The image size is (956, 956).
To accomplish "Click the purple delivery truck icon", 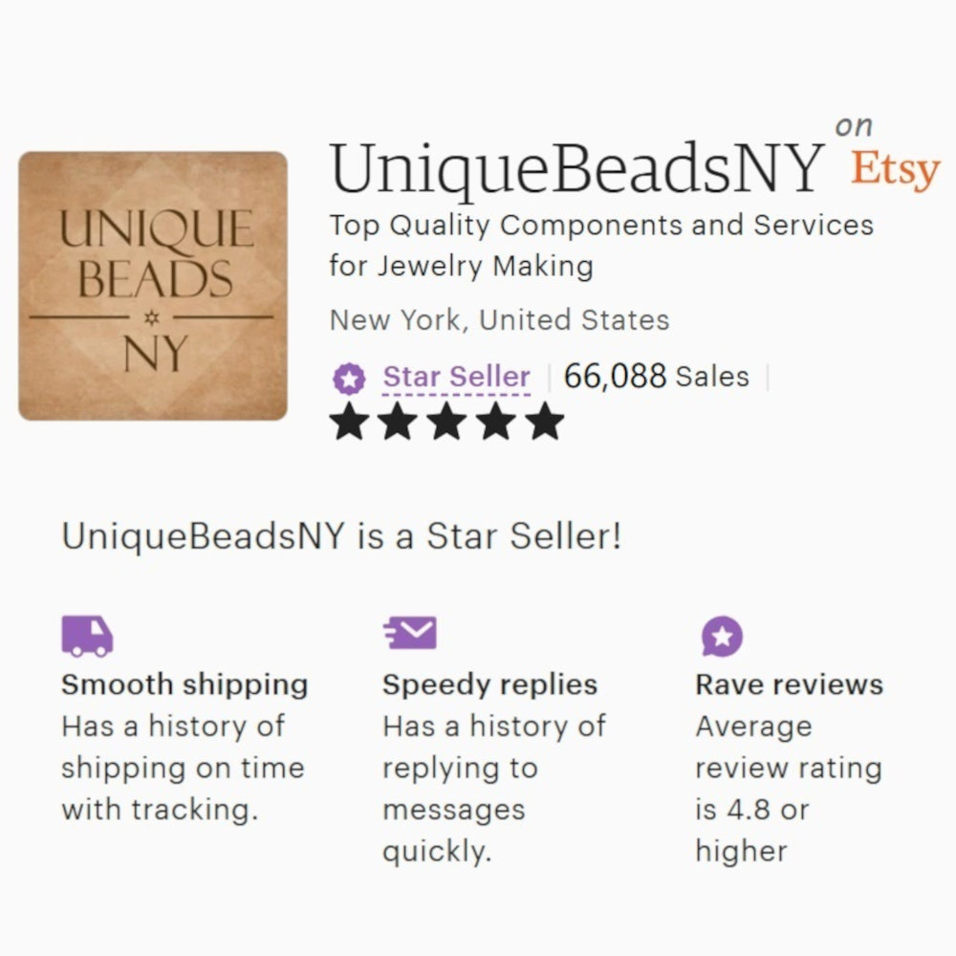I will [87, 636].
